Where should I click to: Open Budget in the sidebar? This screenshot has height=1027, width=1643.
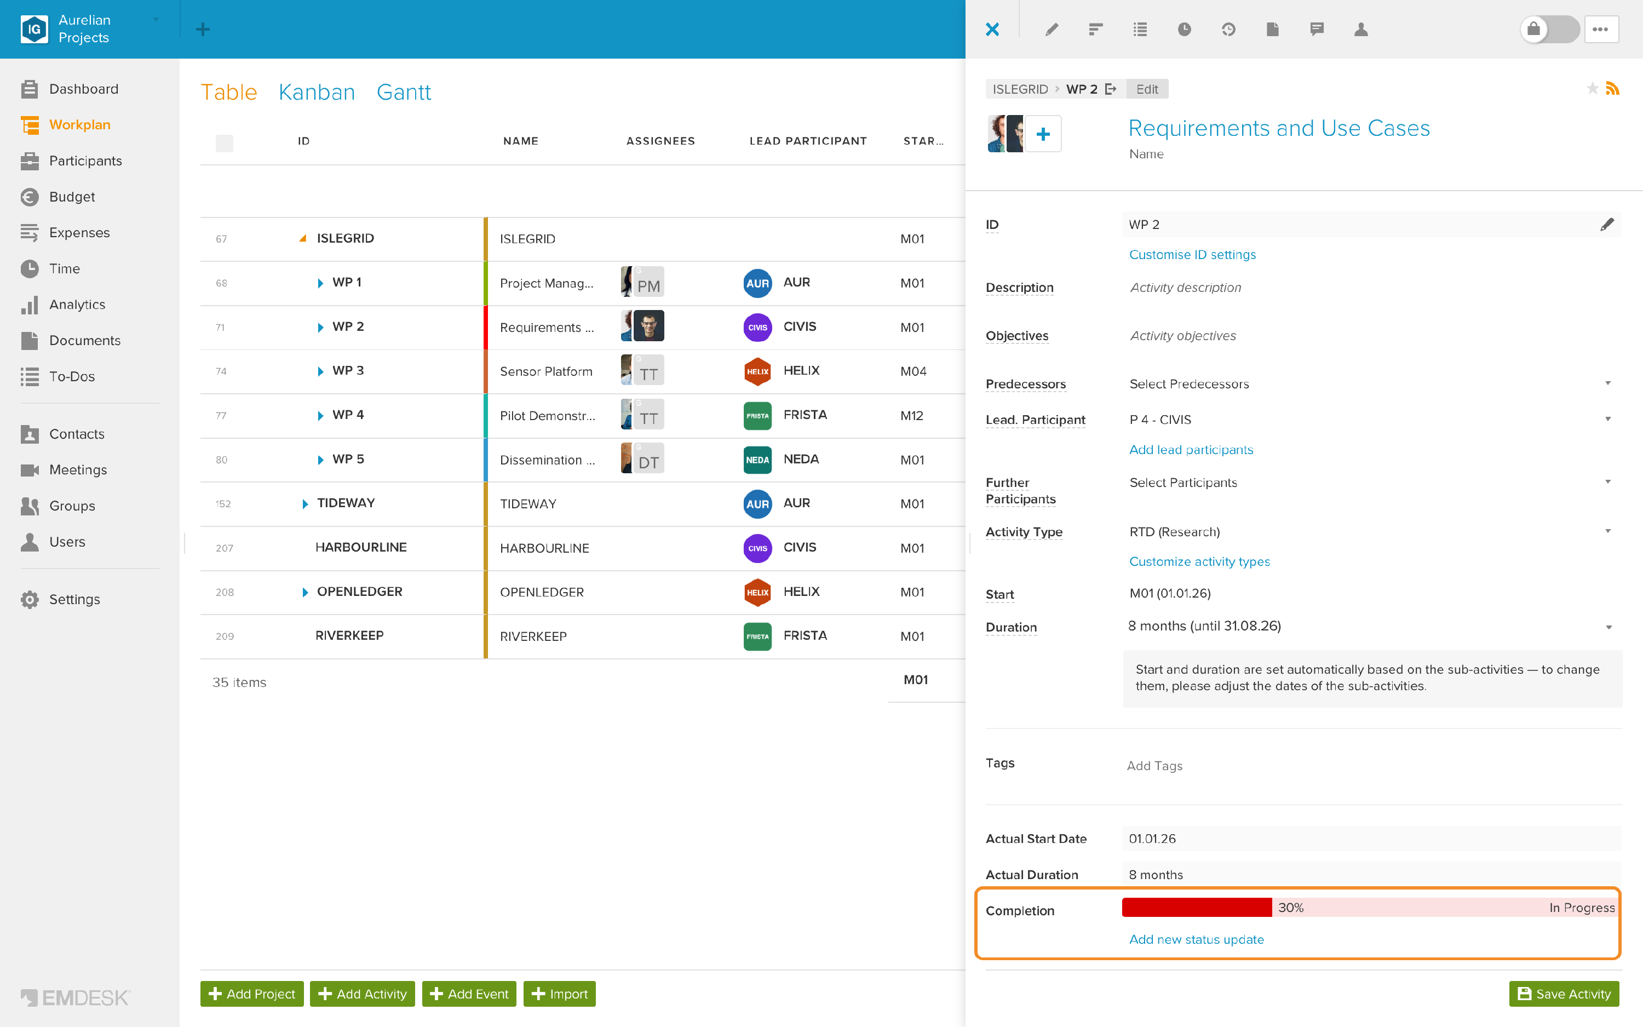click(x=71, y=197)
